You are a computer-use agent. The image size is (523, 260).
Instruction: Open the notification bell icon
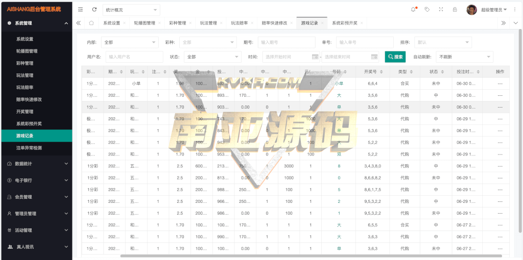pos(413,10)
